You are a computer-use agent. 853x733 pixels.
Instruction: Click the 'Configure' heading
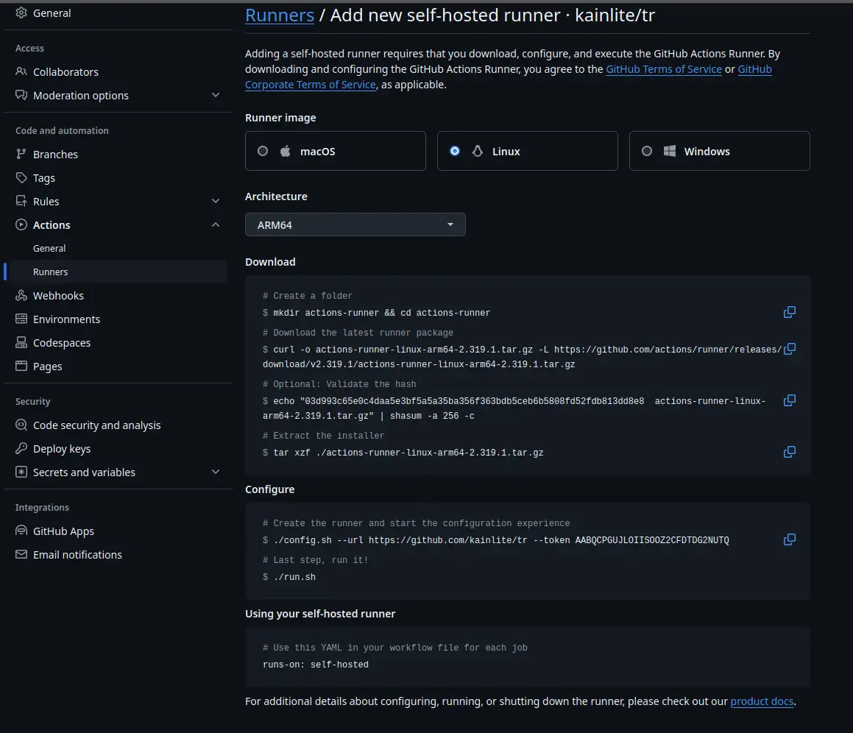point(270,489)
